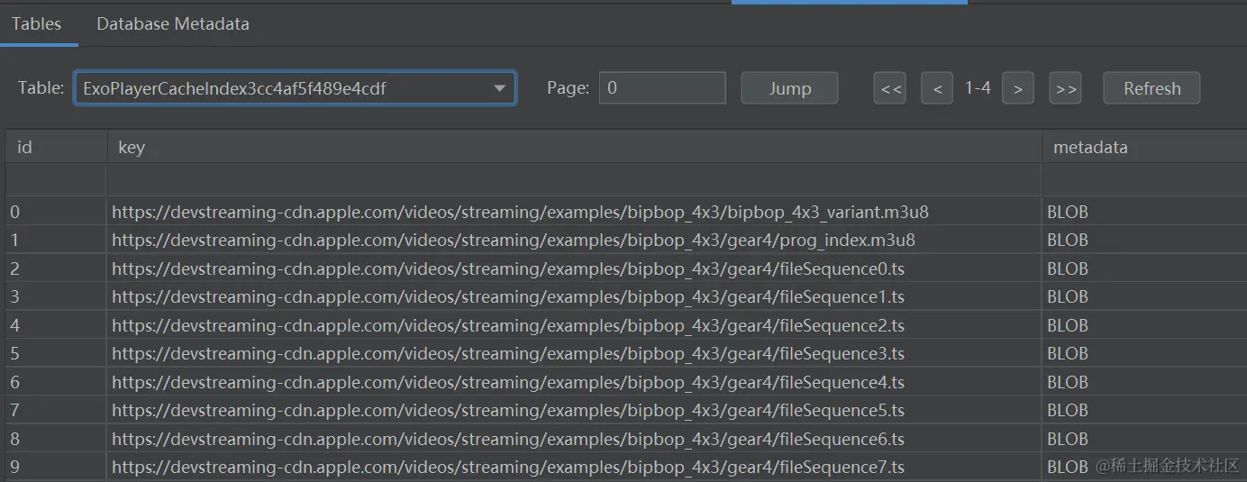Click the Page number input field
Viewport: 1247px width, 482px height.
point(662,88)
